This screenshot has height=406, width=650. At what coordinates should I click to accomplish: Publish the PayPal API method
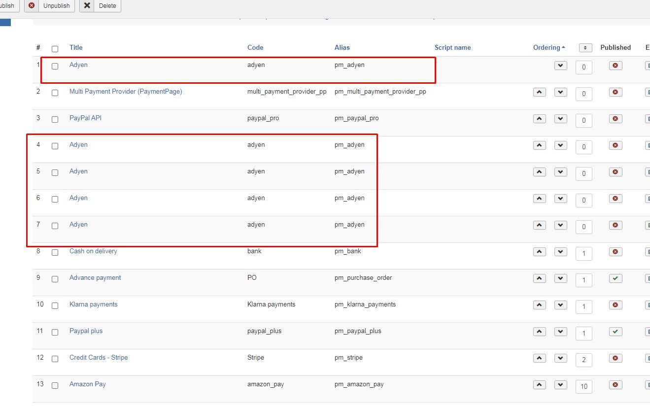(615, 119)
